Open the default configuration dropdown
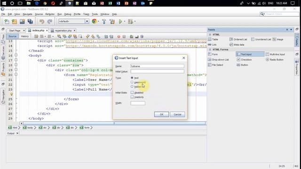The width and height of the screenshot is (301, 169). (87, 21)
